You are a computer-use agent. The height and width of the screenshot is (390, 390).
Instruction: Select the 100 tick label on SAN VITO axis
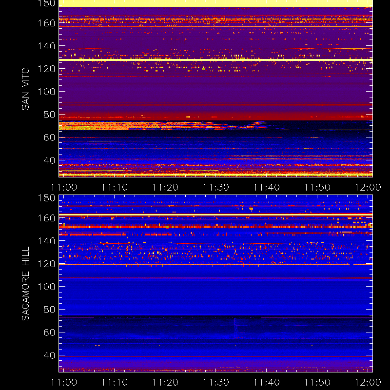[46, 92]
